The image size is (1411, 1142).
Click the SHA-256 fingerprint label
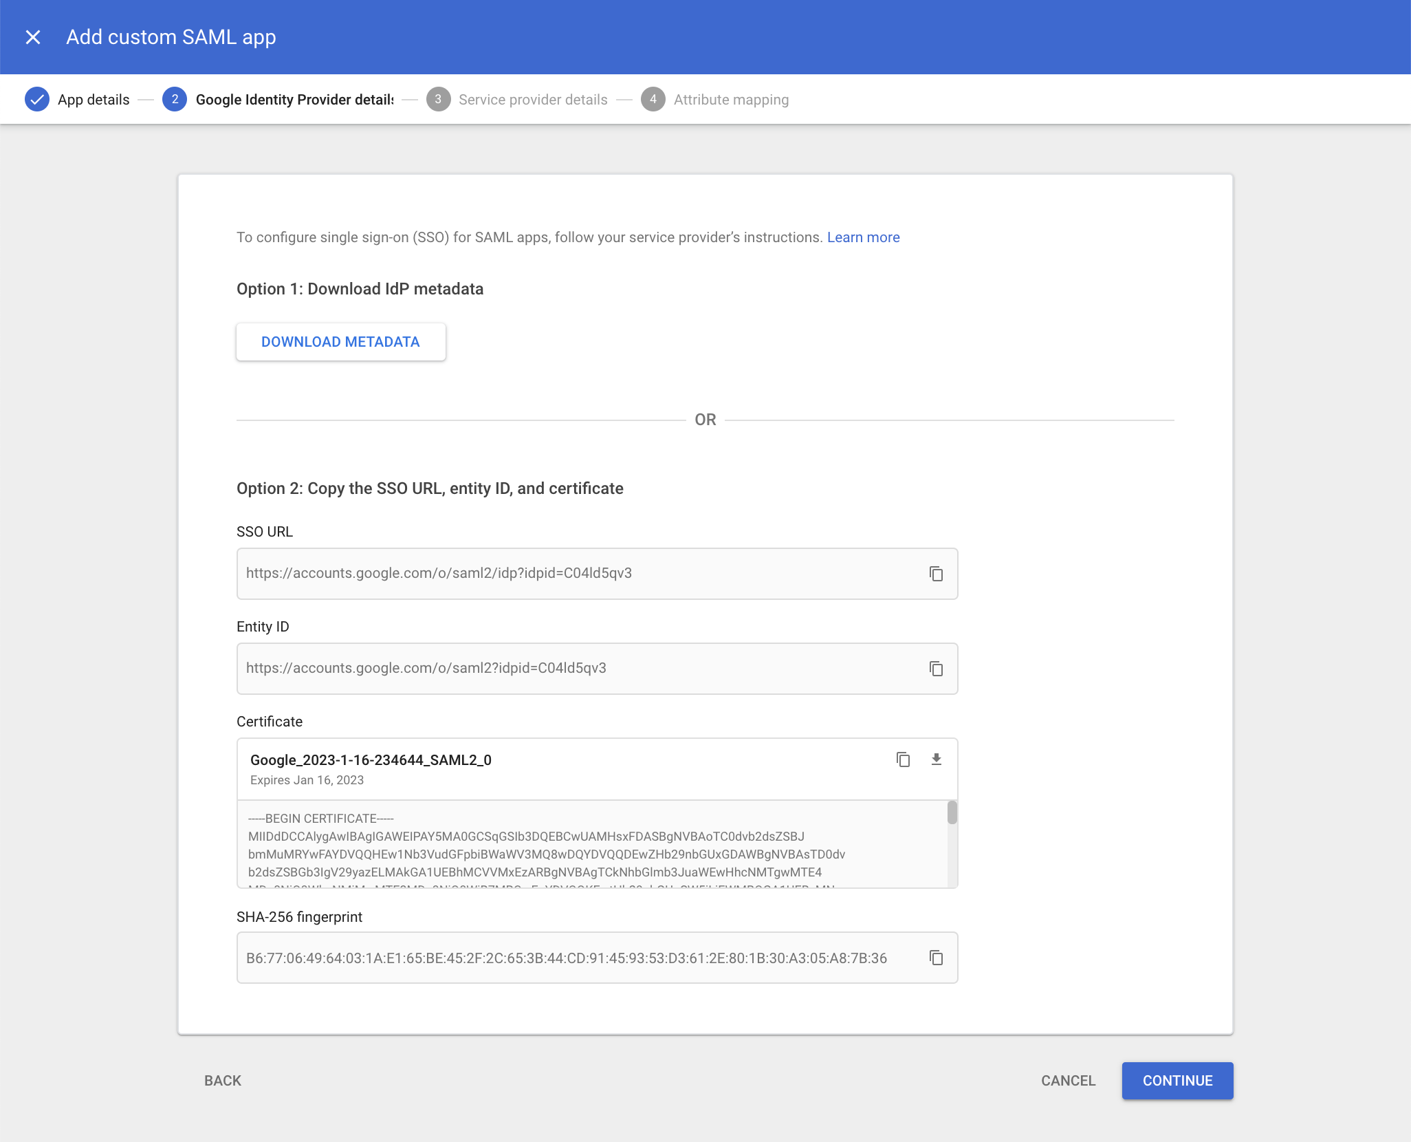coord(299,917)
